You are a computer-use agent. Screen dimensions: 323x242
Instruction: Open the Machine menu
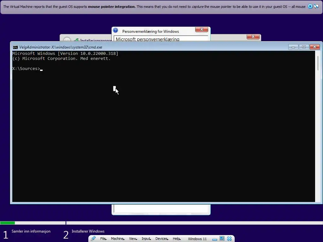pyautogui.click(x=118, y=239)
